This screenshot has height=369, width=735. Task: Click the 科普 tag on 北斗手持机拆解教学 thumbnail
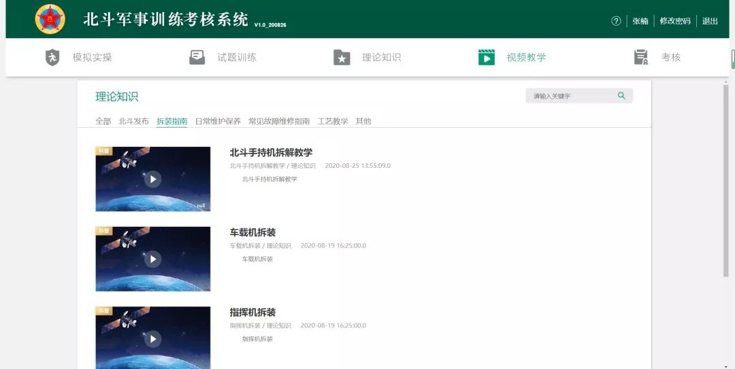(104, 151)
